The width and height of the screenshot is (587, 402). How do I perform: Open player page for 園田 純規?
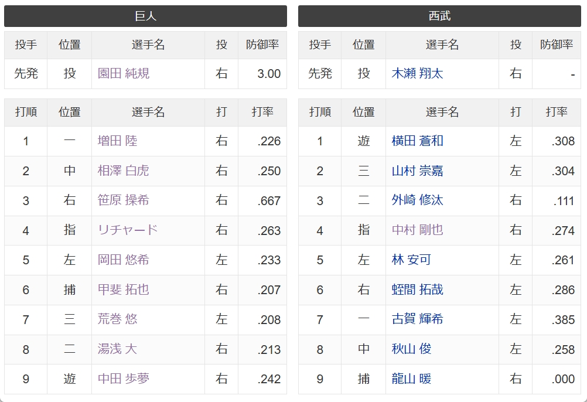[x=124, y=73]
